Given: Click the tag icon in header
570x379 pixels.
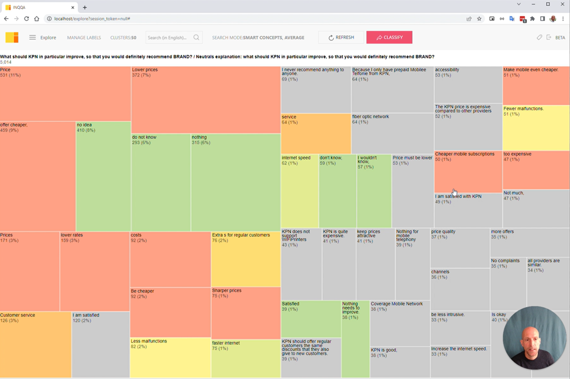Looking at the screenshot, I should click(539, 37).
